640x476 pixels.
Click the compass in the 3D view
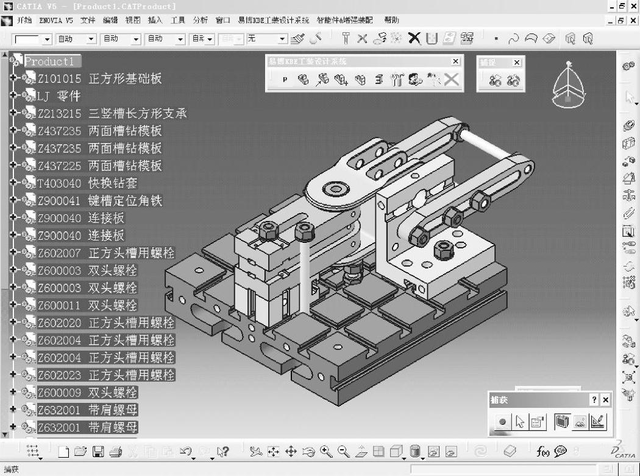click(x=568, y=85)
